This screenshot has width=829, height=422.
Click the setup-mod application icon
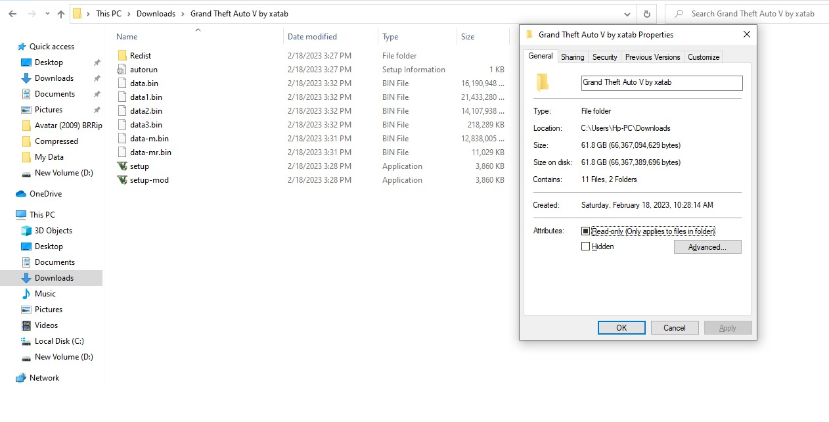click(x=122, y=180)
